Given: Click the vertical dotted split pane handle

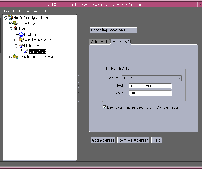Looking at the screenshot, I should pyautogui.click(x=78, y=88).
